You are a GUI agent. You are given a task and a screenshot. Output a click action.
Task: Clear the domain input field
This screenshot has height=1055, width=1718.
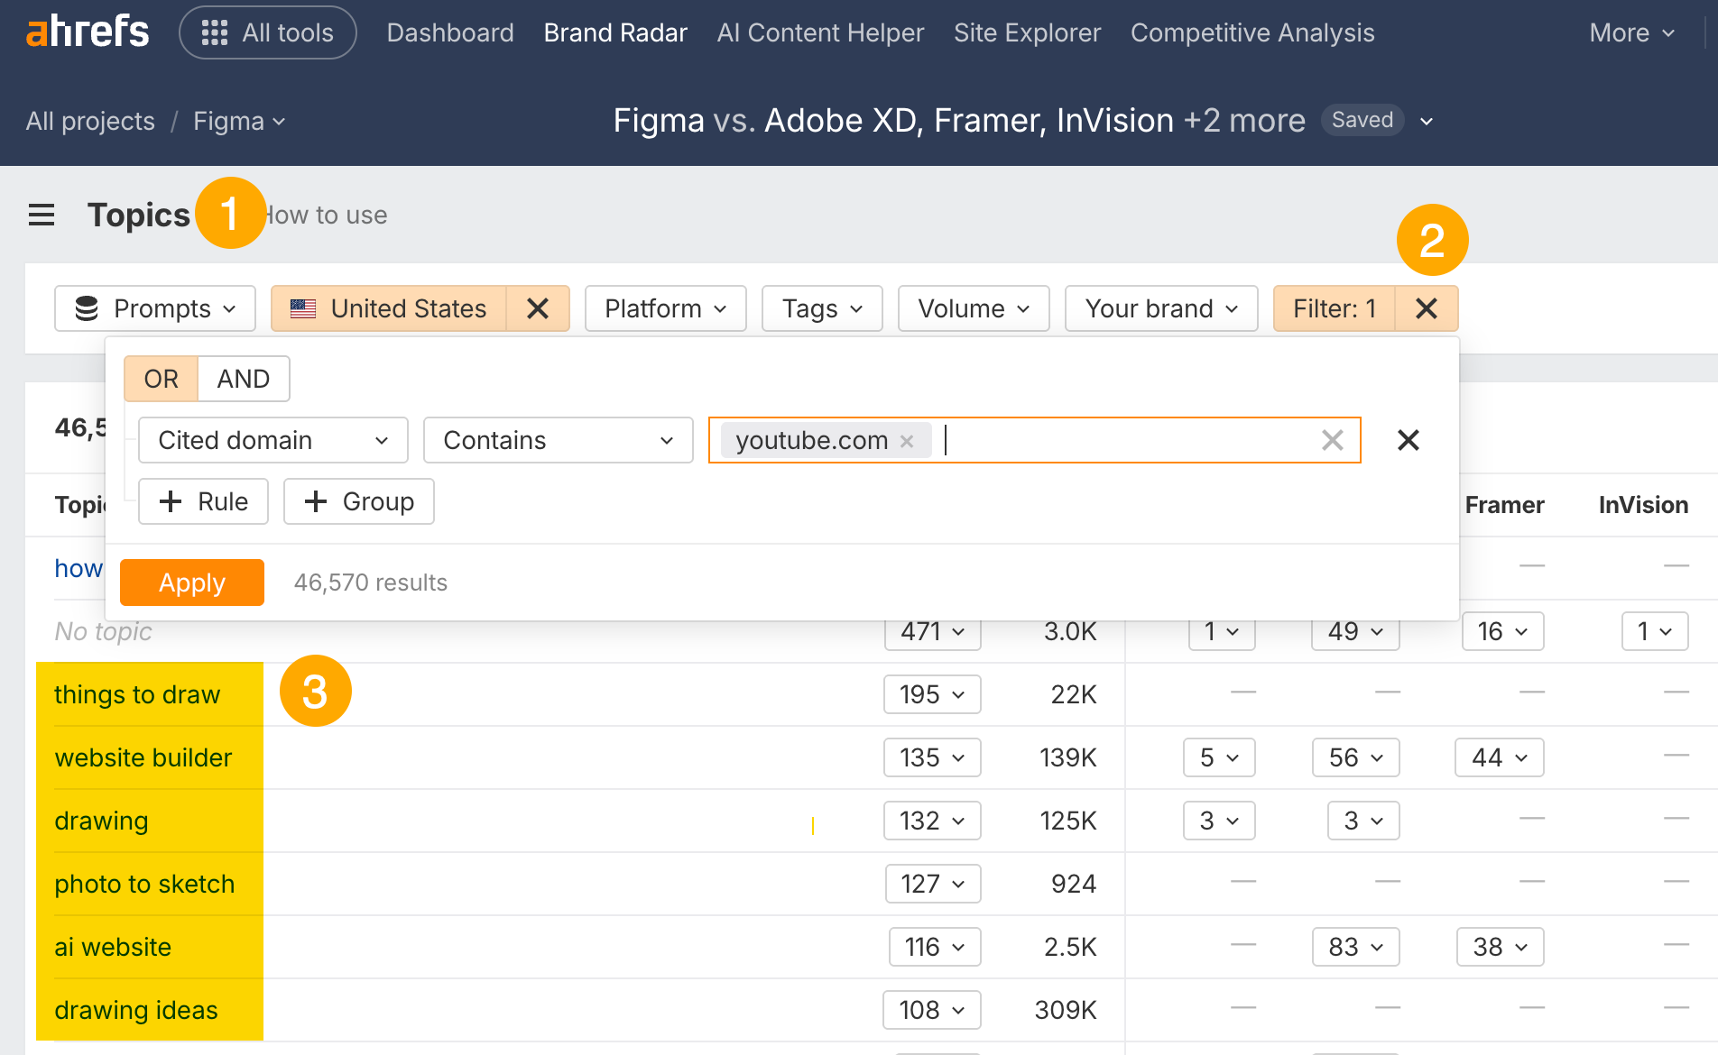[x=1333, y=440]
